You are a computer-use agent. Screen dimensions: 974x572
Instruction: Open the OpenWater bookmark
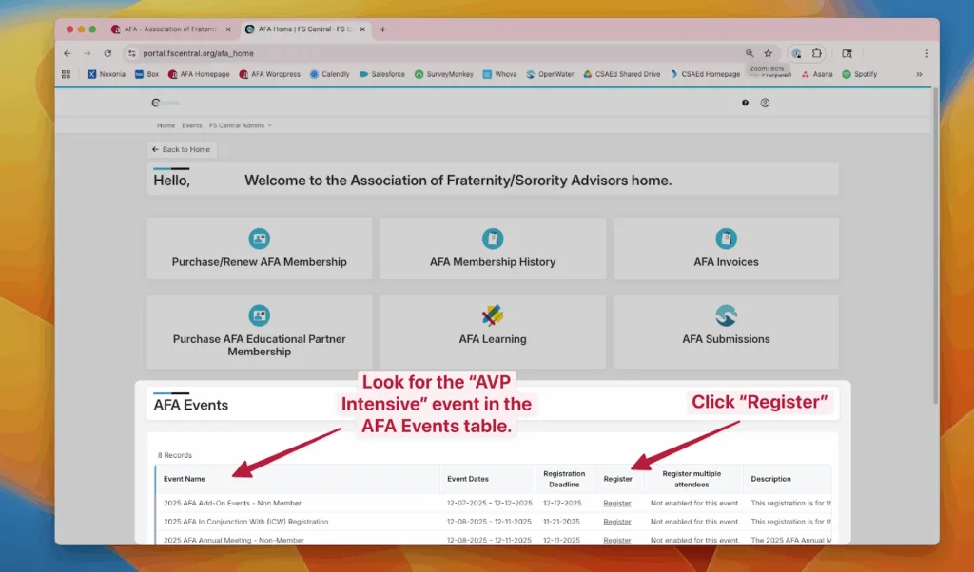click(551, 74)
